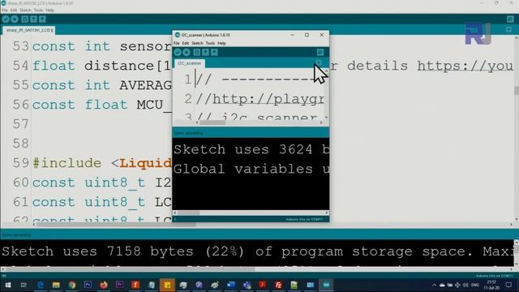The width and height of the screenshot is (519, 292).
Task: Open Edit menu in main Arduino window
Action: (14, 11)
